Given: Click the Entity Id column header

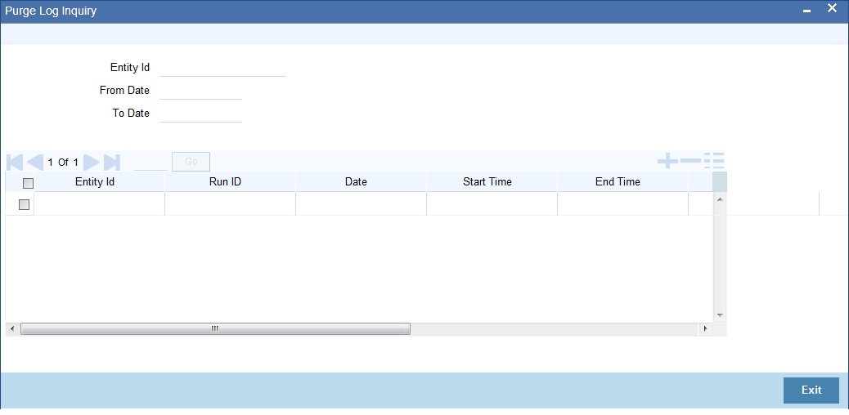Looking at the screenshot, I should 95,182.
